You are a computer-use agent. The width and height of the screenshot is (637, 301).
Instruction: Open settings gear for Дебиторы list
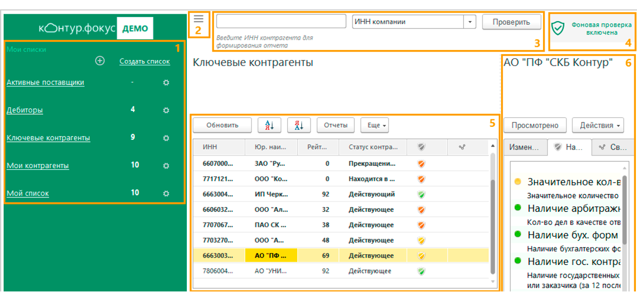pyautogui.click(x=166, y=110)
